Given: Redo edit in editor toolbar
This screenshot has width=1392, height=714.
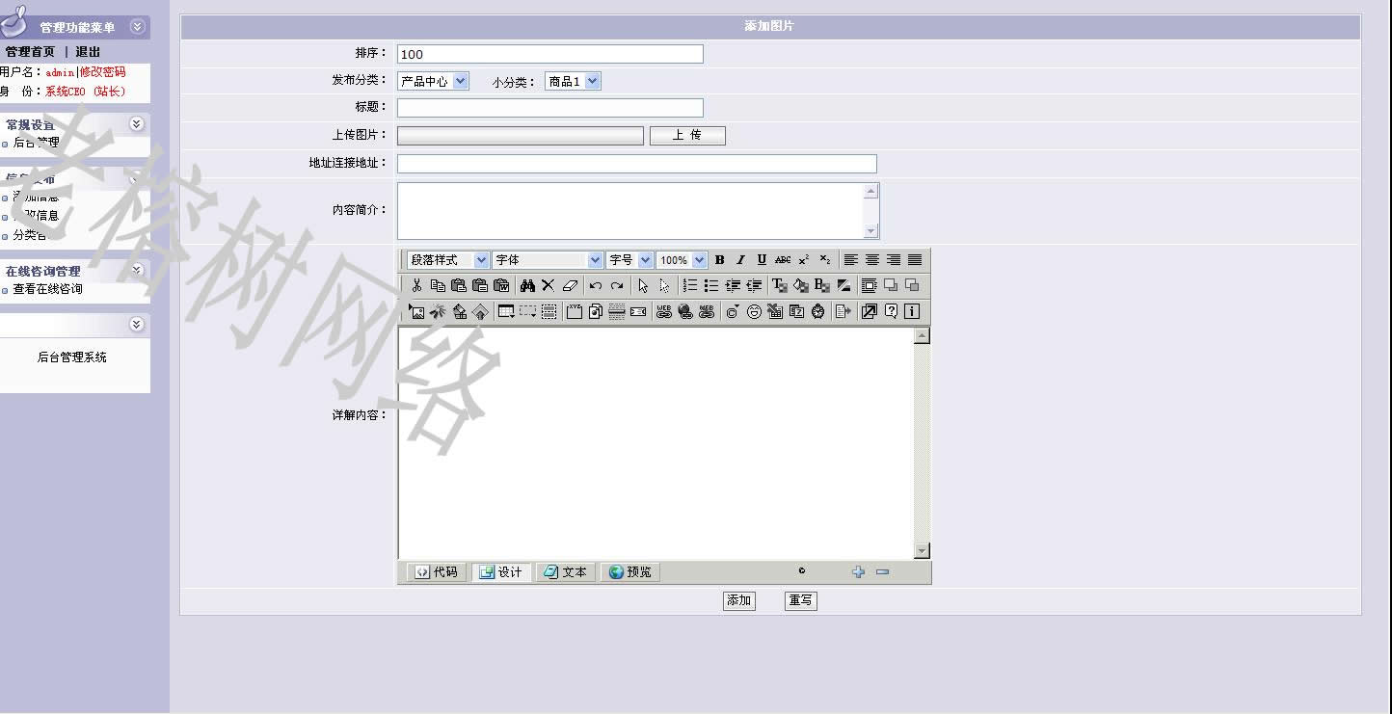Looking at the screenshot, I should coord(617,285).
